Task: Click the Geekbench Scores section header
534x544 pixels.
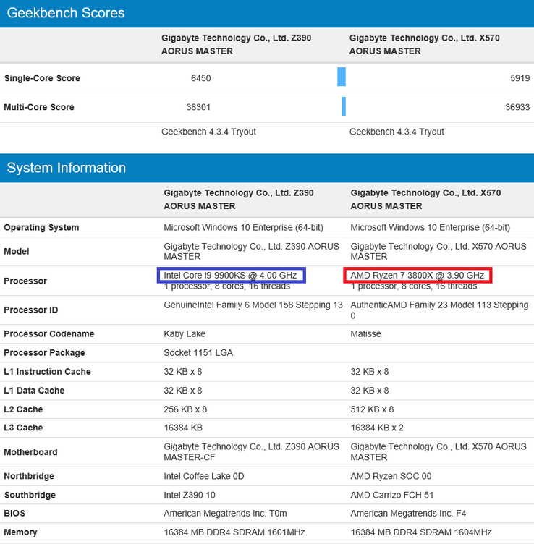Action: [x=66, y=13]
